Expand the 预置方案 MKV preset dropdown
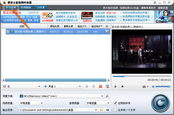This screenshot has width=174, height=115. (x=102, y=96)
